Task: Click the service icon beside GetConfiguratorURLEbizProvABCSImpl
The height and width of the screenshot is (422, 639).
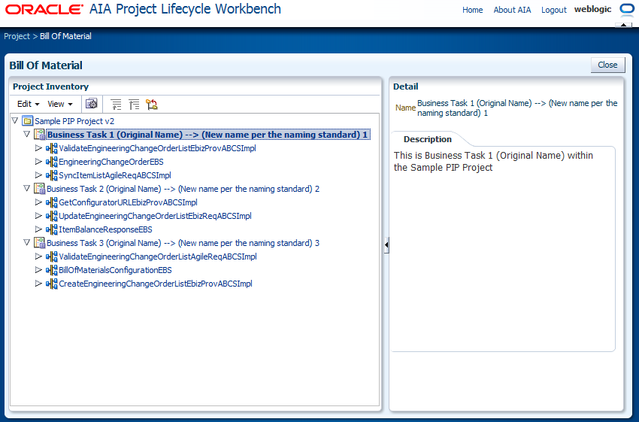Action: pyautogui.click(x=52, y=202)
